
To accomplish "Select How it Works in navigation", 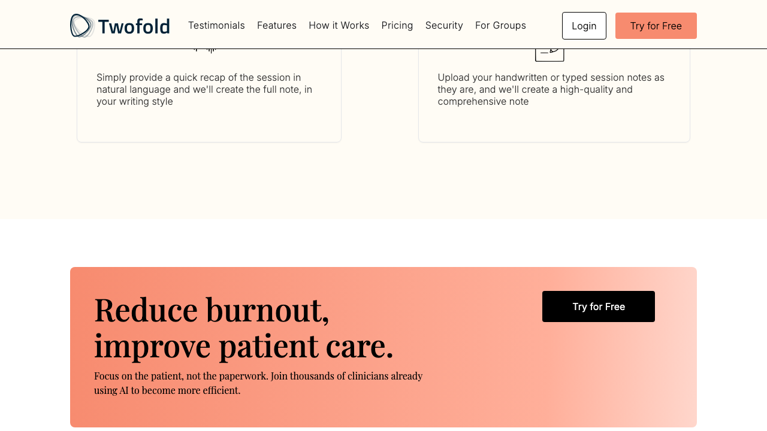I will pos(339,25).
